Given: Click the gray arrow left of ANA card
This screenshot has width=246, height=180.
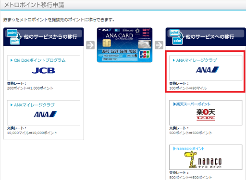Looking at the screenshot, I should click(x=90, y=45).
